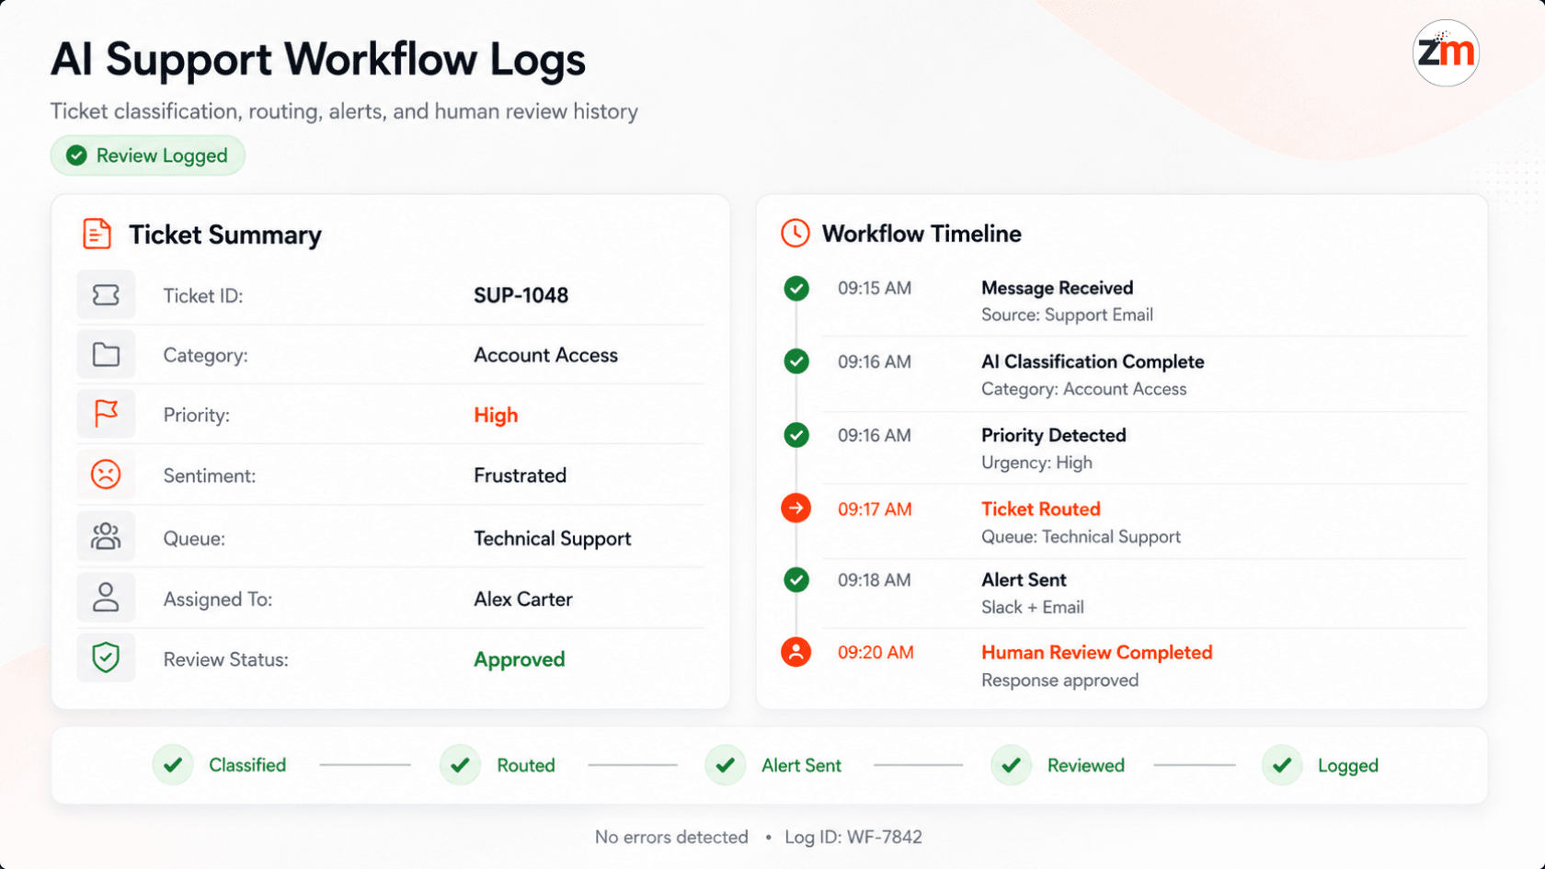Click the Review Status shield icon

point(106,658)
